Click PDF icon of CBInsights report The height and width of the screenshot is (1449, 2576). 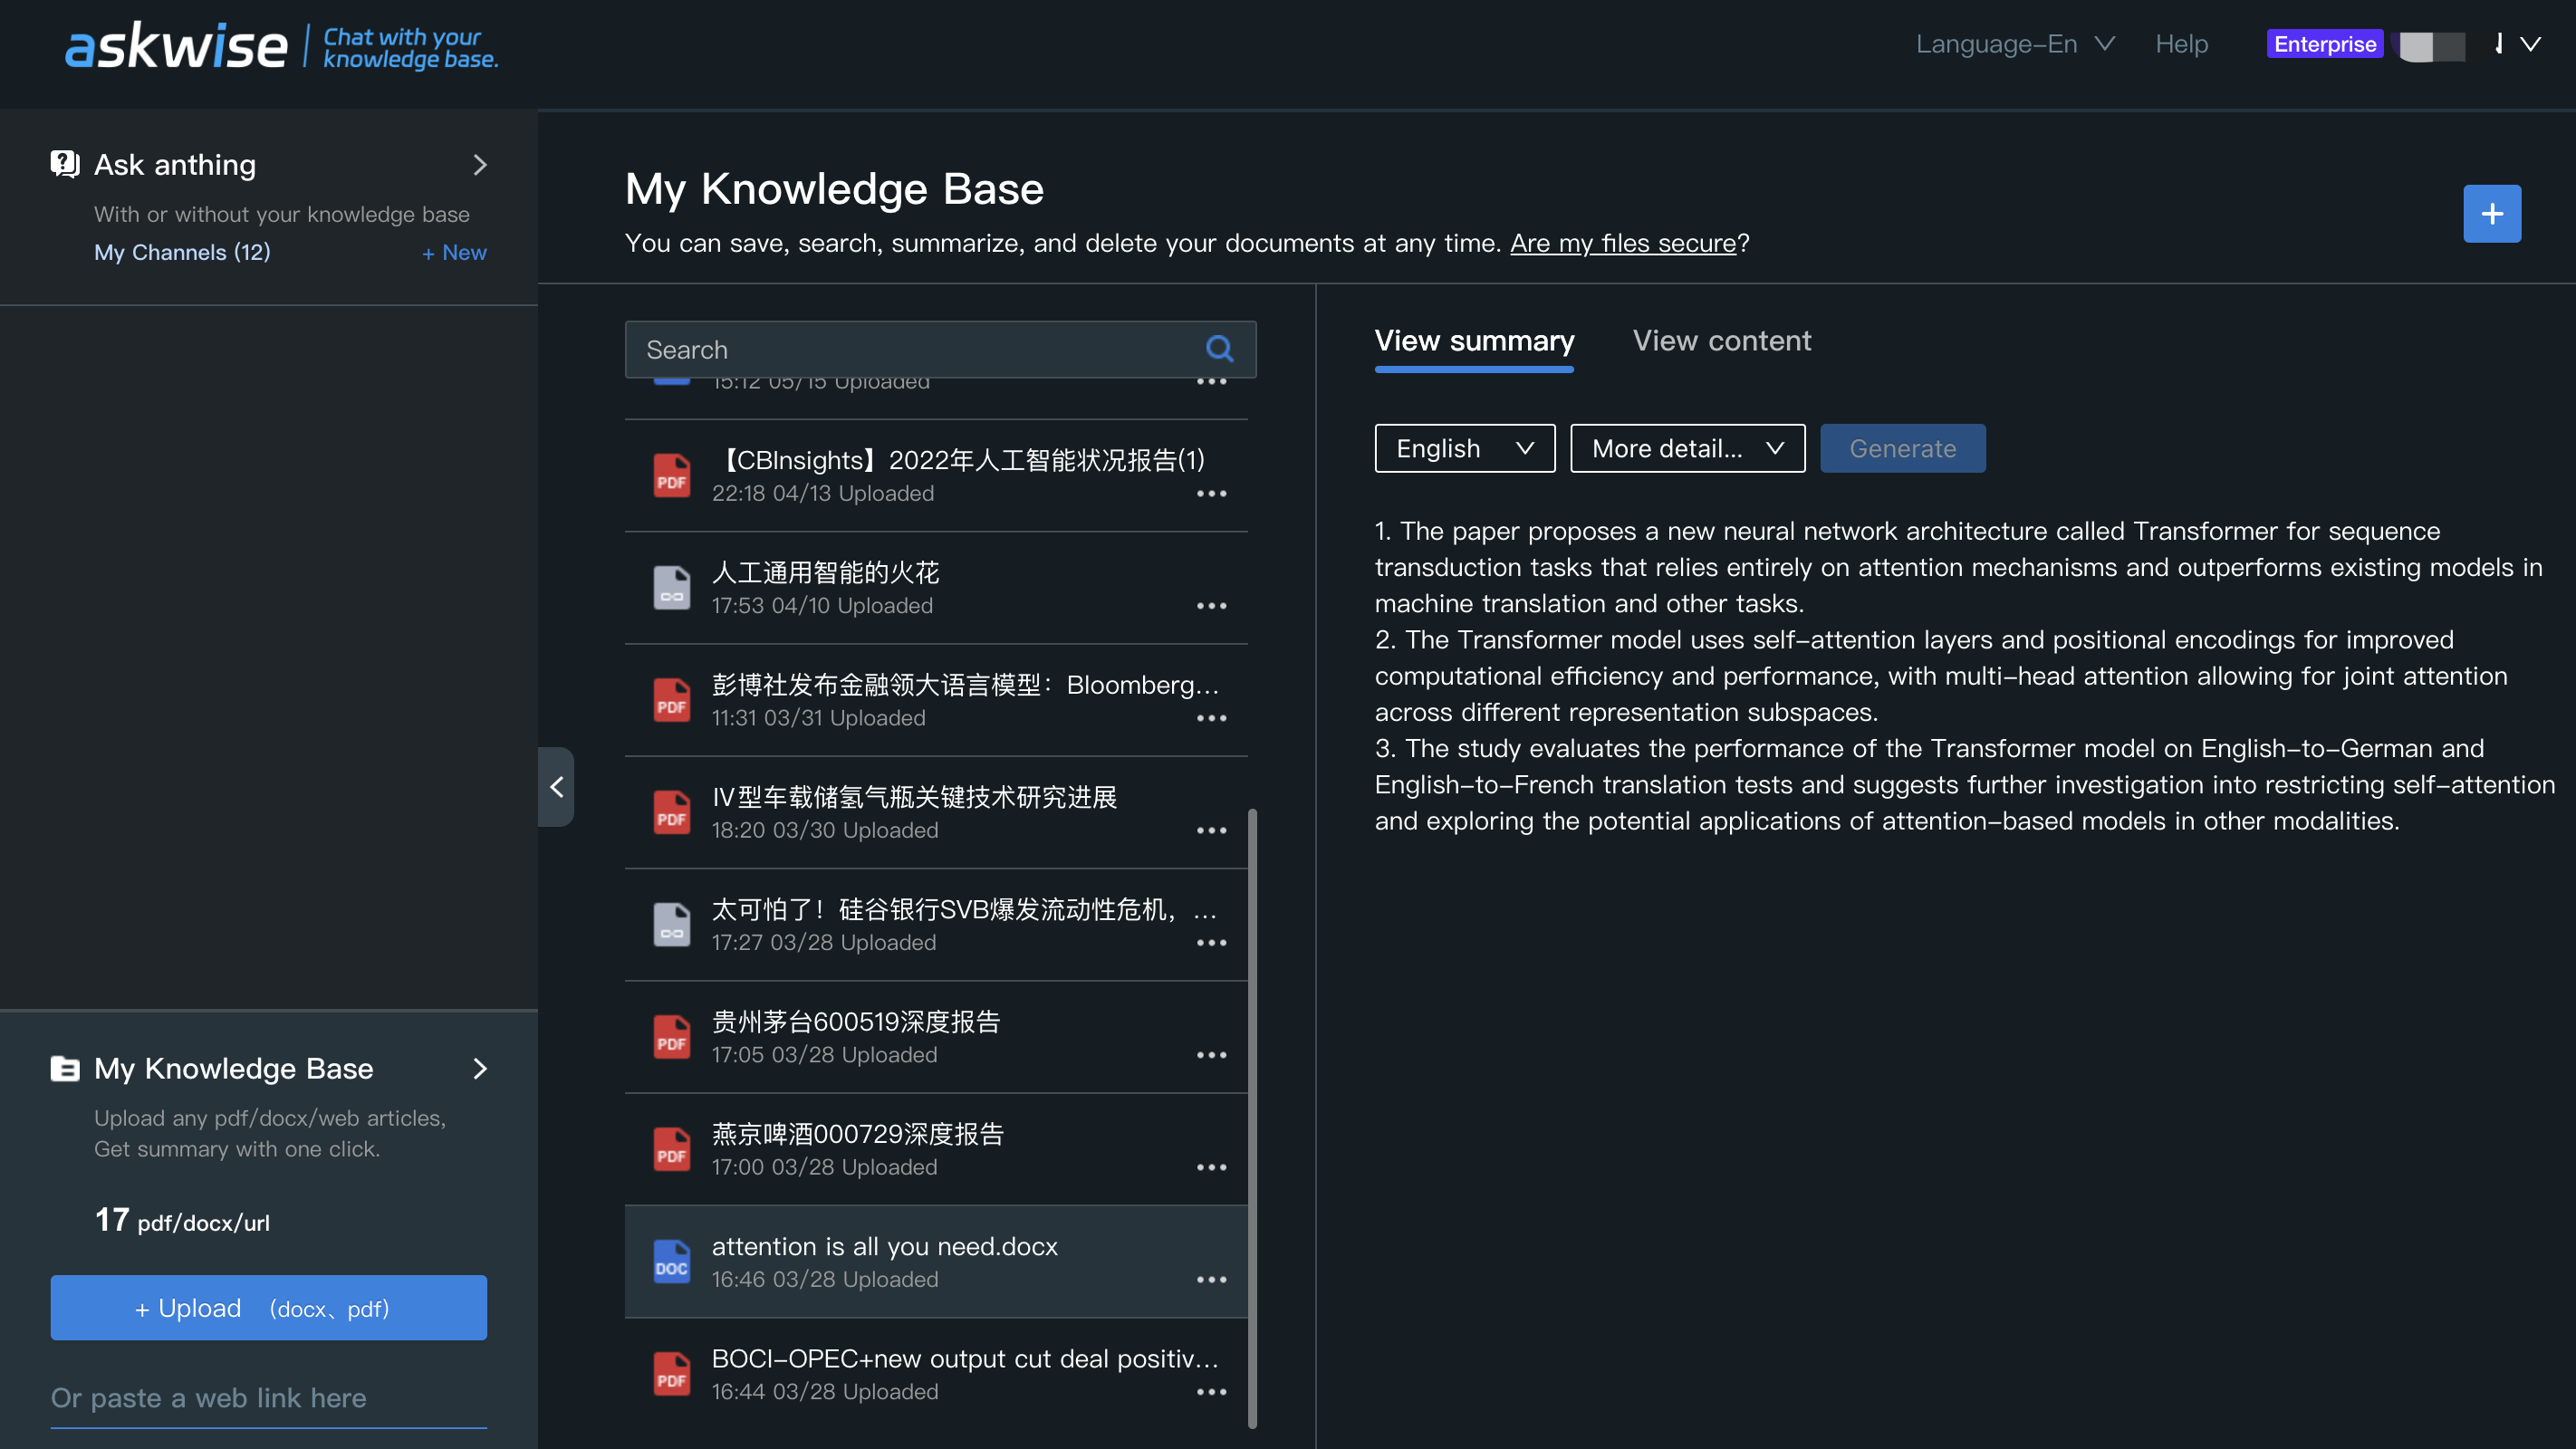[x=671, y=475]
